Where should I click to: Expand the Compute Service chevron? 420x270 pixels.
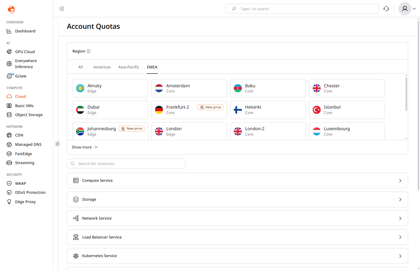pos(400,181)
